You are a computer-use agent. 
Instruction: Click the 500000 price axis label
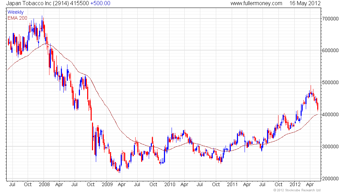[x=330, y=82]
